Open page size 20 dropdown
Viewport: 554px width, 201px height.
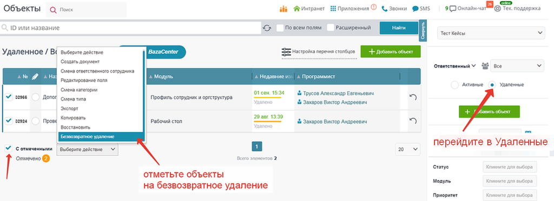tap(408, 150)
